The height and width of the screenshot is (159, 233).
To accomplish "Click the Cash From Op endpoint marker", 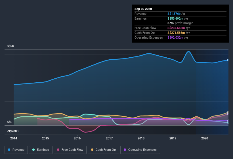I will point(228,112).
